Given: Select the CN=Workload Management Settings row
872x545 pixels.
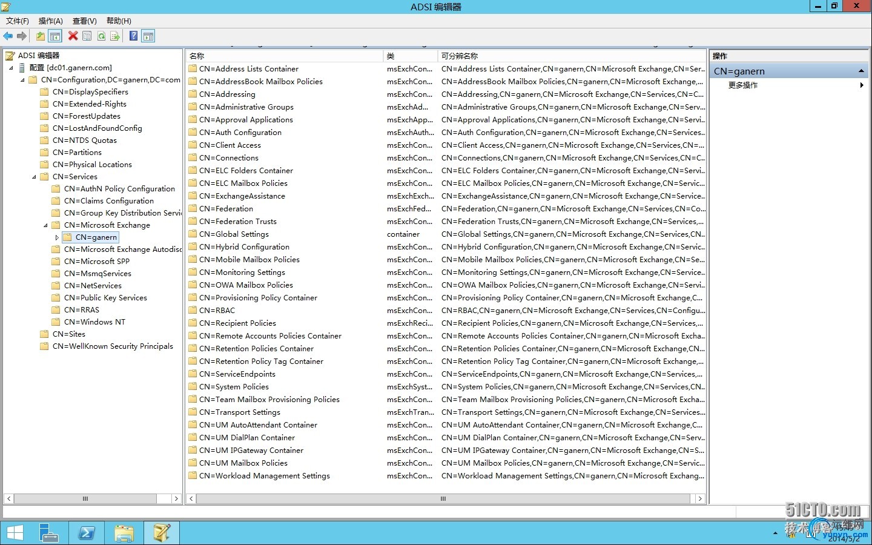Looking at the screenshot, I should tap(446, 475).
